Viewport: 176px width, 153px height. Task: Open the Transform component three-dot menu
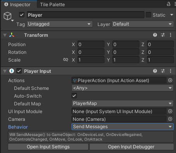pyautogui.click(x=171, y=35)
